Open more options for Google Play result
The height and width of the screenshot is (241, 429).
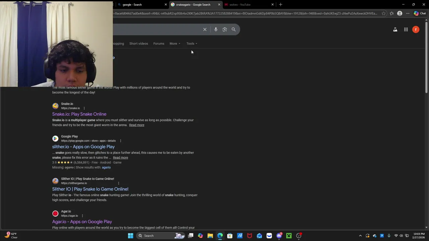(120, 141)
